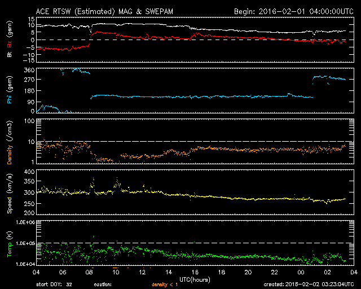Click the "20" hour label on x-axis

pyautogui.click(x=248, y=273)
